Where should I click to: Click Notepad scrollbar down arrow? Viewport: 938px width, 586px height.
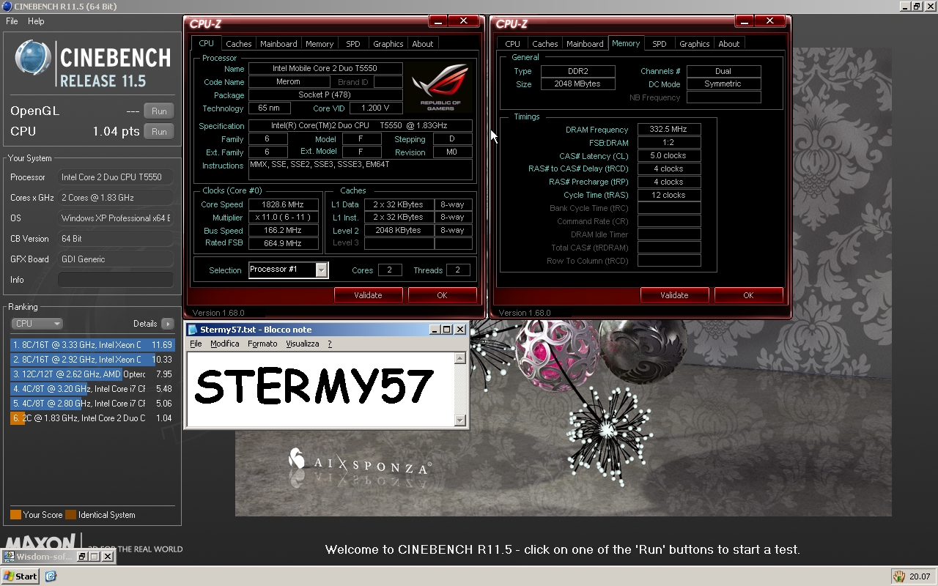point(460,420)
